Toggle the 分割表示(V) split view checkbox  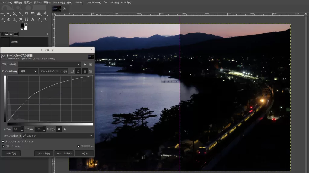click(78, 146)
